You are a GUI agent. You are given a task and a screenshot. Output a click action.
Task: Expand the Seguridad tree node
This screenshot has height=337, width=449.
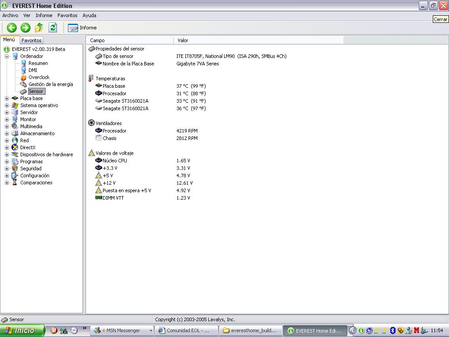[x=7, y=168]
